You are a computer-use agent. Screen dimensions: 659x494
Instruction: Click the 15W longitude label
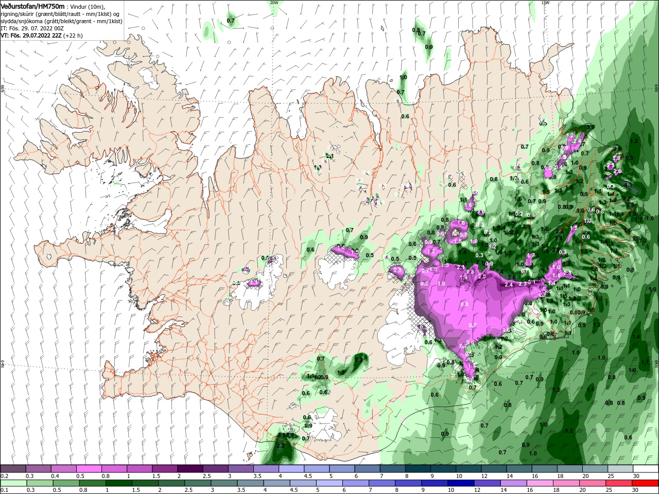tap(545, 3)
